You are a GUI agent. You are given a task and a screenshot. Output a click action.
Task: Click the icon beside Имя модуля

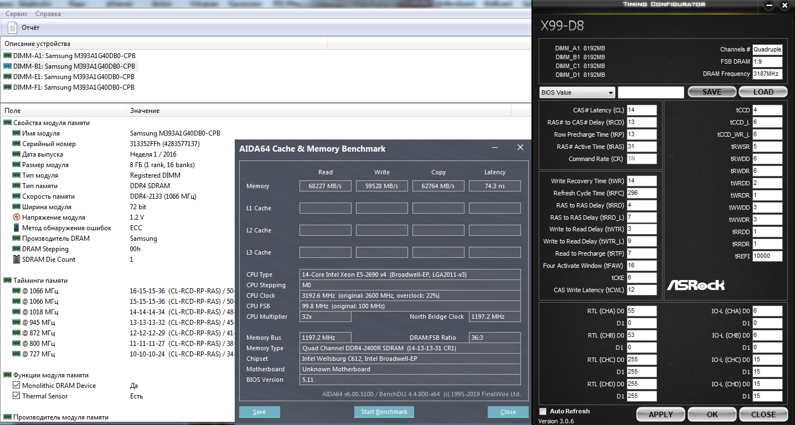17,133
